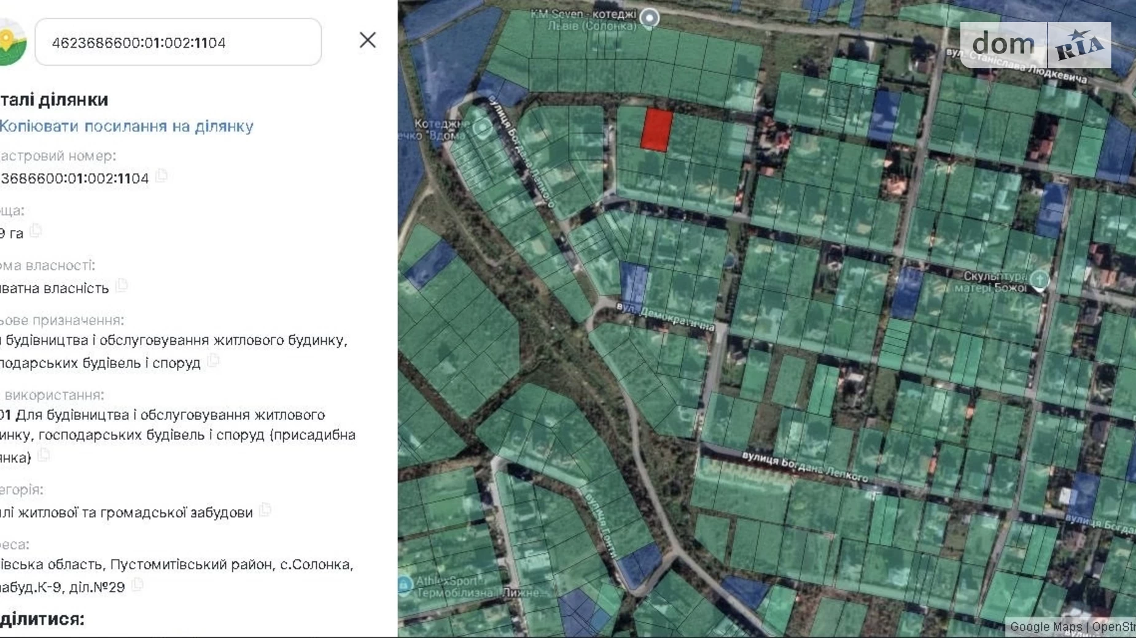Close the parcel details panel
Screen dimensions: 1136x638
367,40
